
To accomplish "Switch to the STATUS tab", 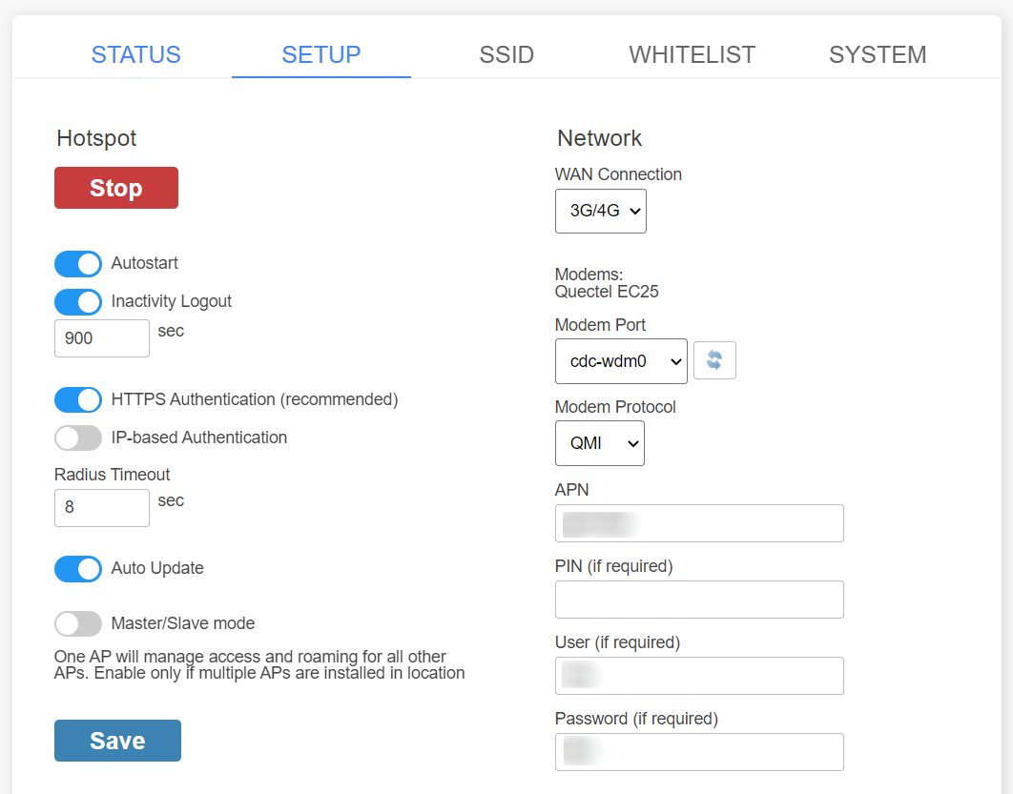I will coord(135,54).
